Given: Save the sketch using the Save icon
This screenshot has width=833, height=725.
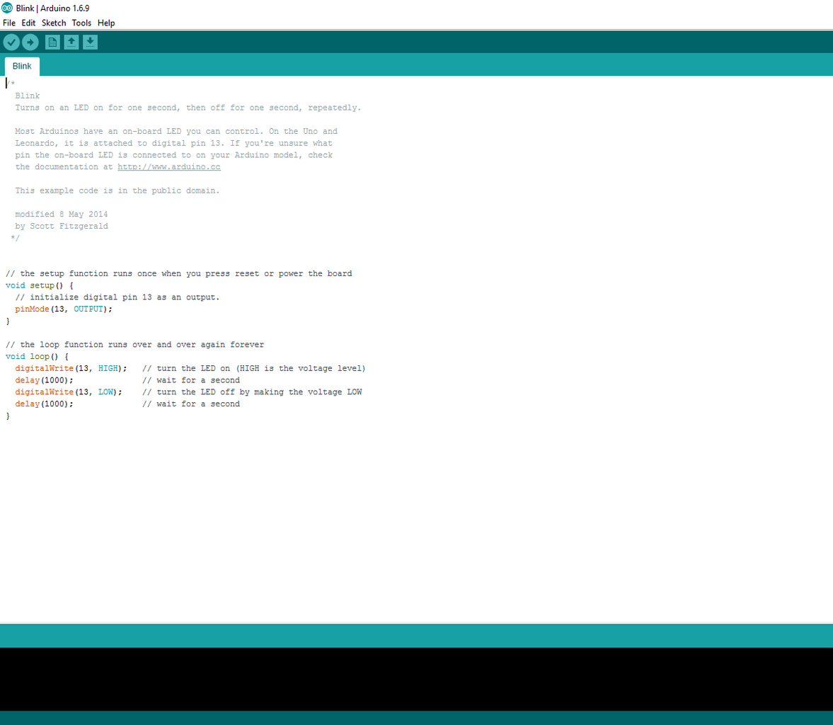Looking at the screenshot, I should [90, 42].
